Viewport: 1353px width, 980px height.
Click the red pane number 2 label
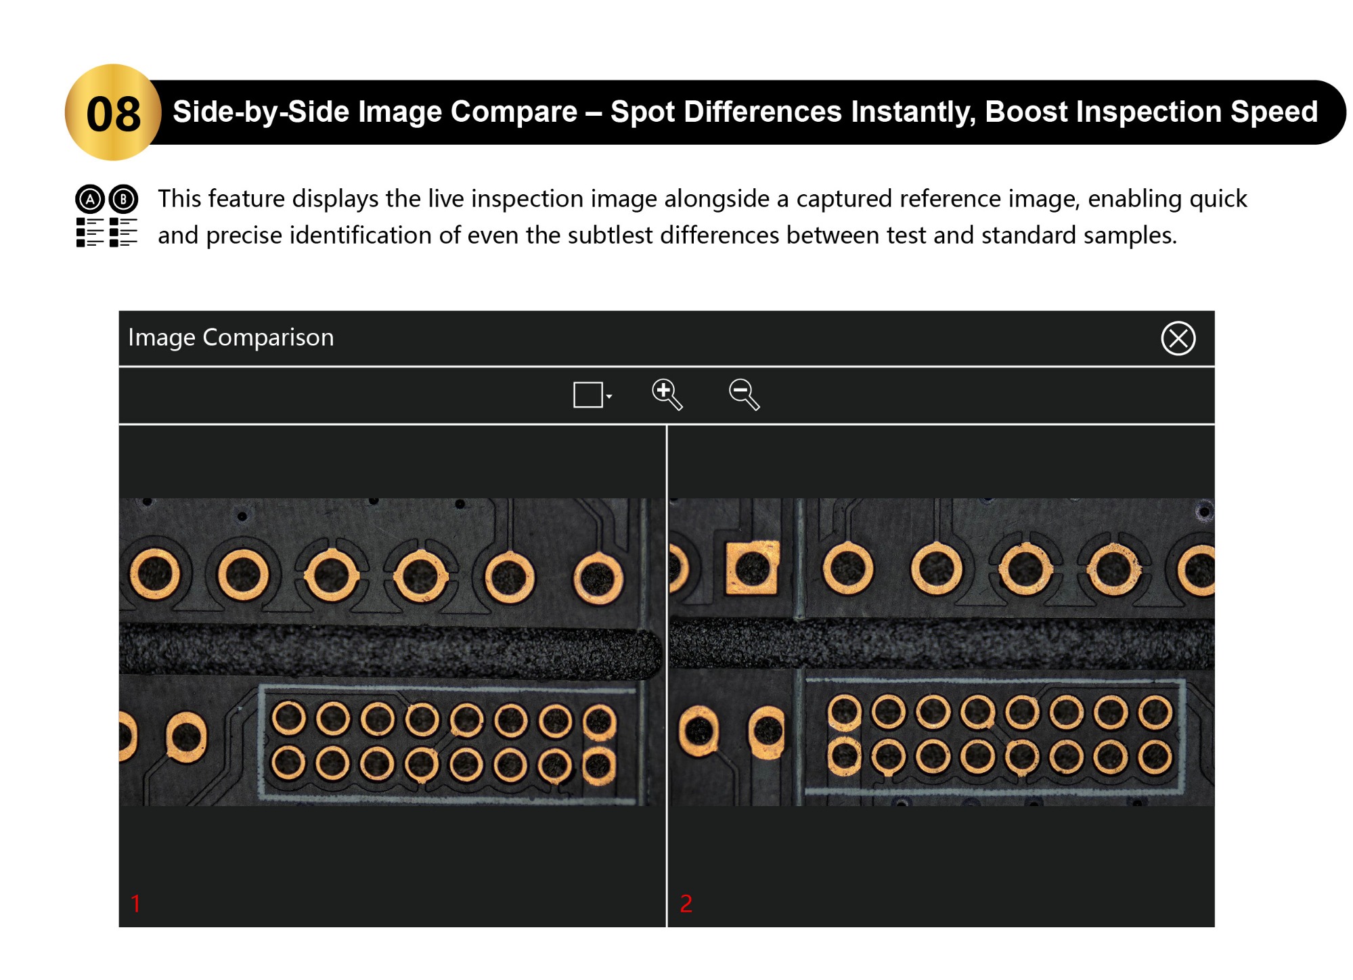click(686, 903)
